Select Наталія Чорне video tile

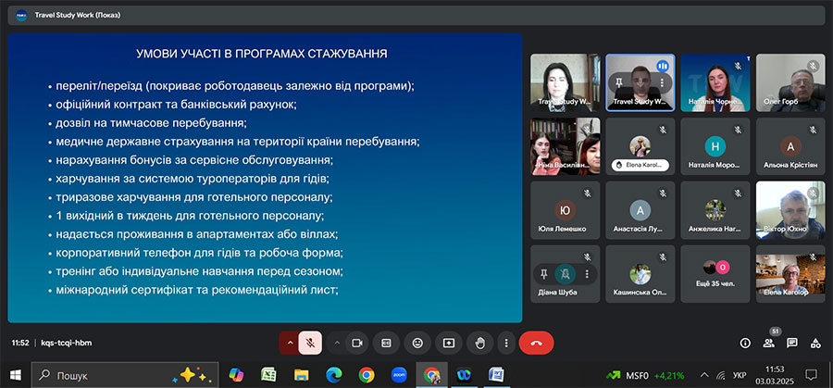click(715, 82)
